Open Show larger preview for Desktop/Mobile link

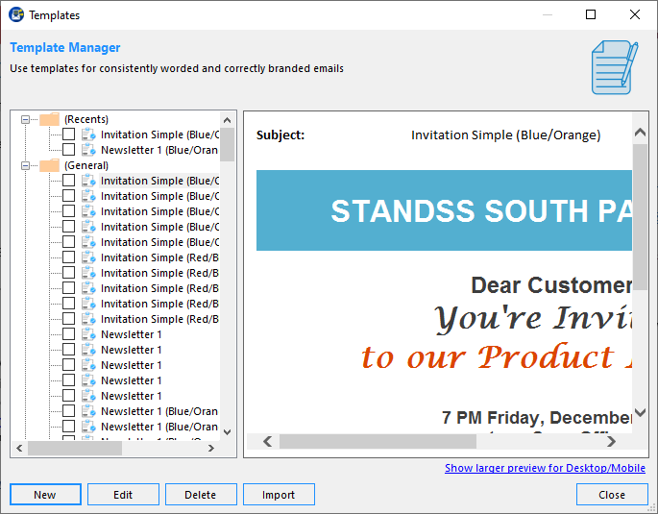(x=545, y=468)
